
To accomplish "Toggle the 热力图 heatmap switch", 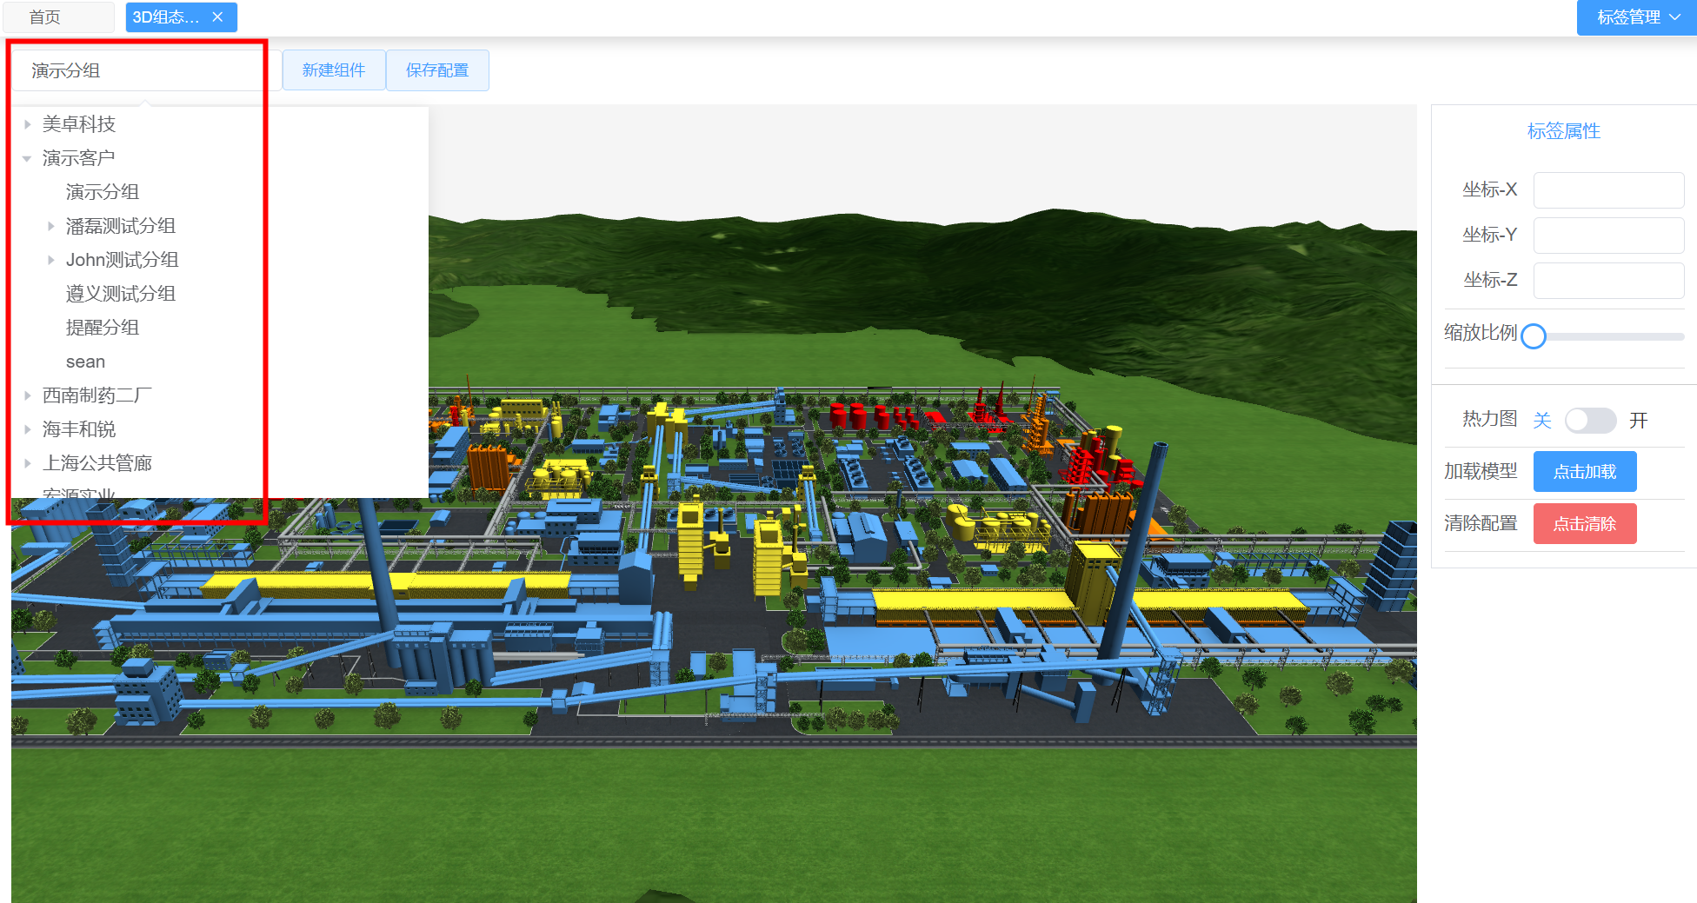I will pyautogui.click(x=1589, y=421).
